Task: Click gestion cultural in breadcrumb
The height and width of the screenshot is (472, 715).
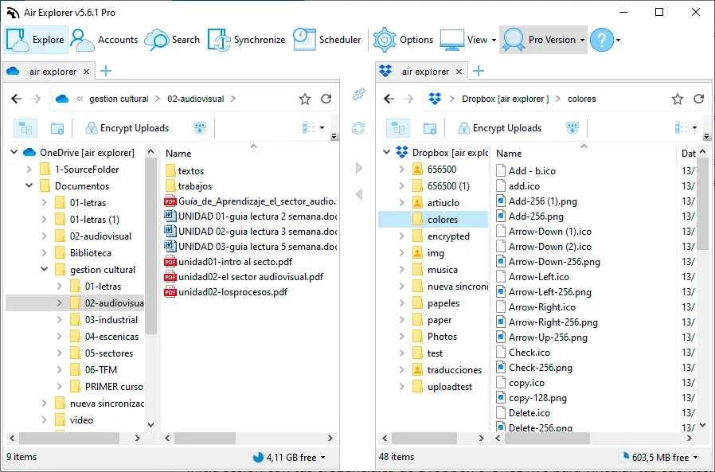Action: point(119,99)
